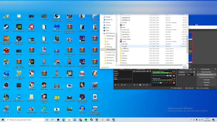Select Muzyka in Explorer navigation pane
Viewport: 217px width, 122px height.
[x=108, y=17]
